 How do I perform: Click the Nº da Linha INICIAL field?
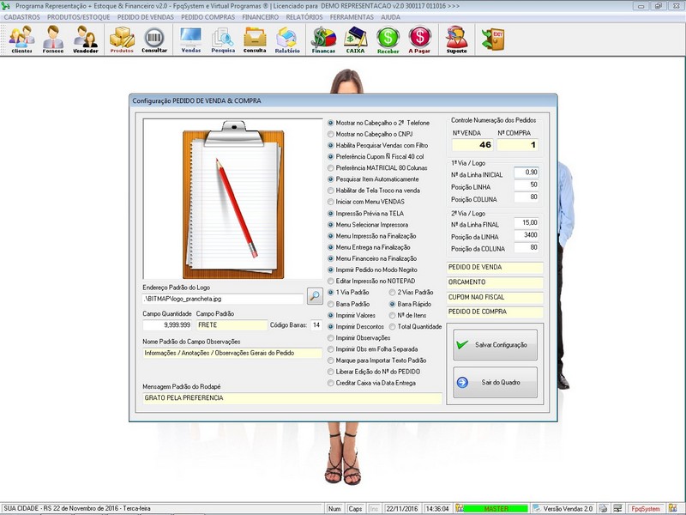coord(527,173)
